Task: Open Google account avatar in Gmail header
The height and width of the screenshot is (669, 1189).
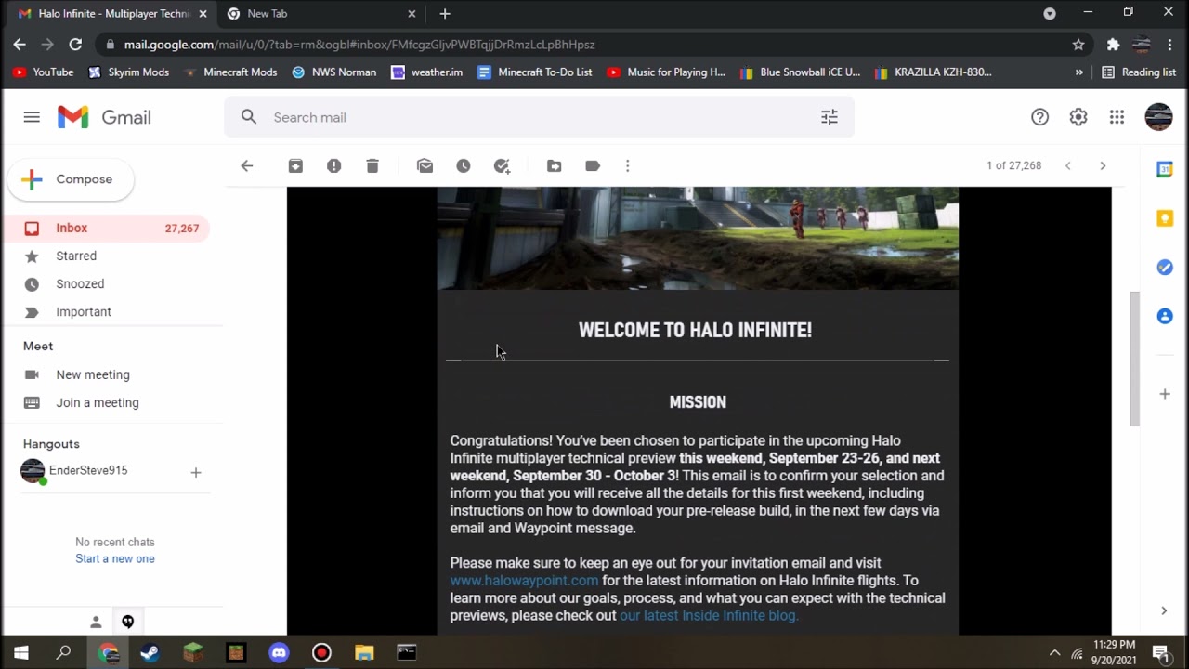Action: pos(1158,117)
